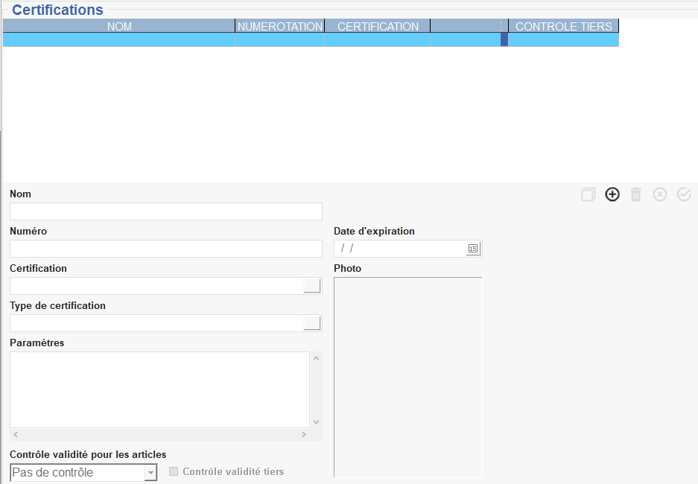This screenshot has width=698, height=484.
Task: Click the Paramètres vertical scrollbar down arrow
Action: tap(316, 421)
